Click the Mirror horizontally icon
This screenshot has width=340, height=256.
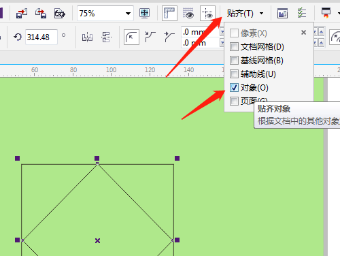pyautogui.click(x=87, y=37)
